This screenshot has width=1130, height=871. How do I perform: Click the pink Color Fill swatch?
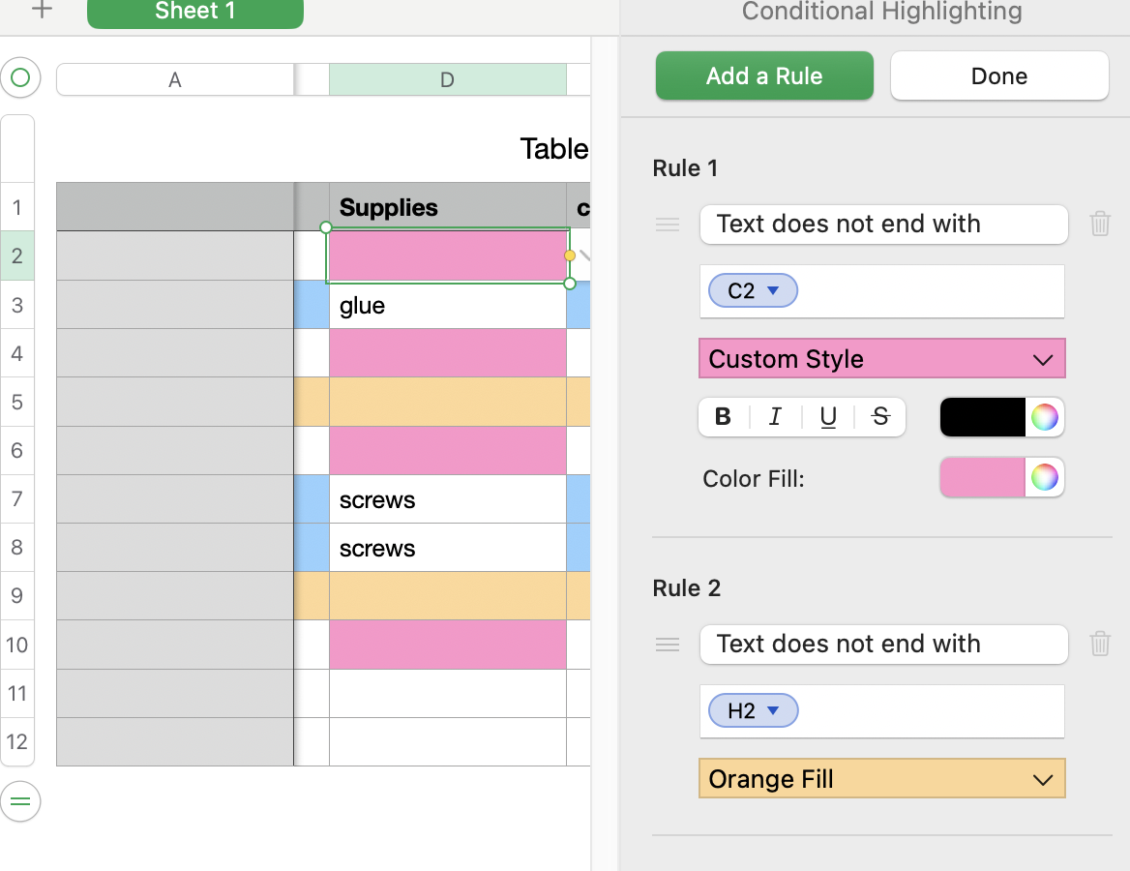click(x=982, y=478)
